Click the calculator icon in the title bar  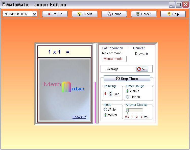(x=4, y=5)
